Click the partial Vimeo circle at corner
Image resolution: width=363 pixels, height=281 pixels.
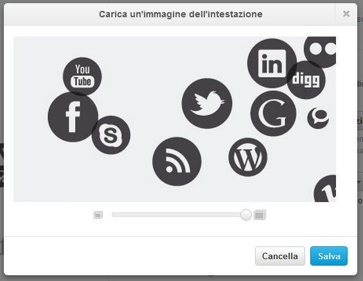coord(325,189)
